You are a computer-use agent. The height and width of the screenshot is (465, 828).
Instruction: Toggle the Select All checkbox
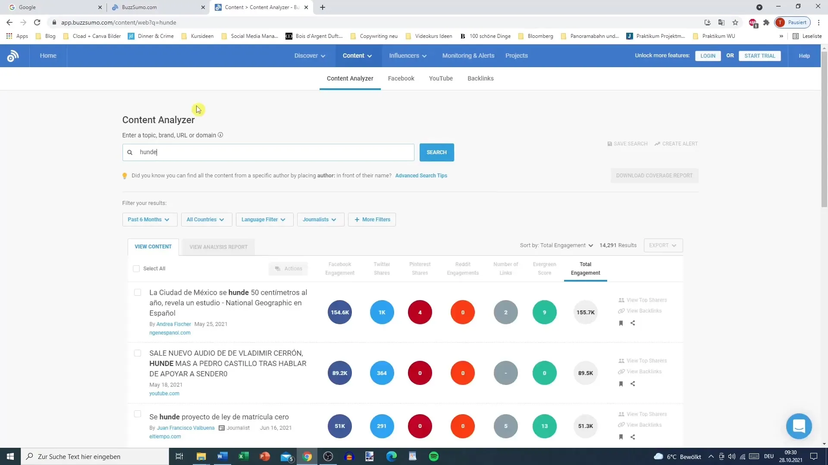(136, 268)
